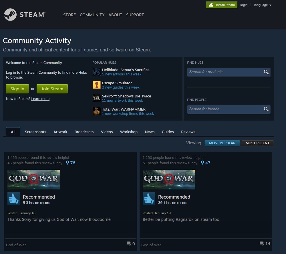This screenshot has width=286, height=254.
Task: Go to the ABOUT page
Action: pos(115,15)
